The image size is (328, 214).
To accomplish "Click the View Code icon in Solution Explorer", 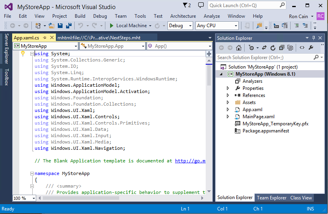I will click(x=302, y=48).
